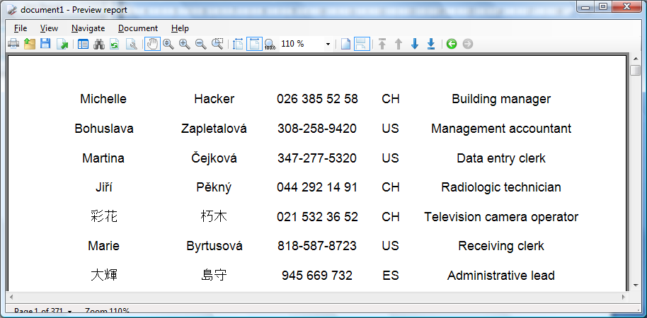Click the name Martina
The height and width of the screenshot is (318, 647).
pyautogui.click(x=103, y=158)
